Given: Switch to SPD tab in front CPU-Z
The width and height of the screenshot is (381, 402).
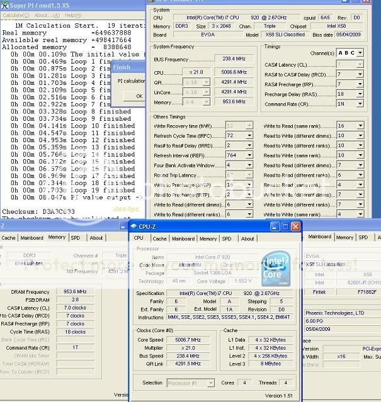Looking at the screenshot, I should pyautogui.click(x=227, y=238).
